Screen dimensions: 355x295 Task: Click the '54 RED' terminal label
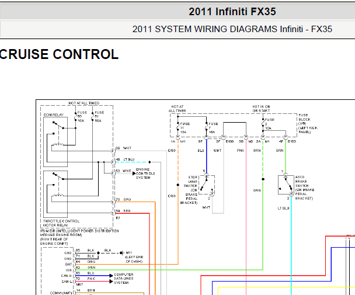[123, 211]
